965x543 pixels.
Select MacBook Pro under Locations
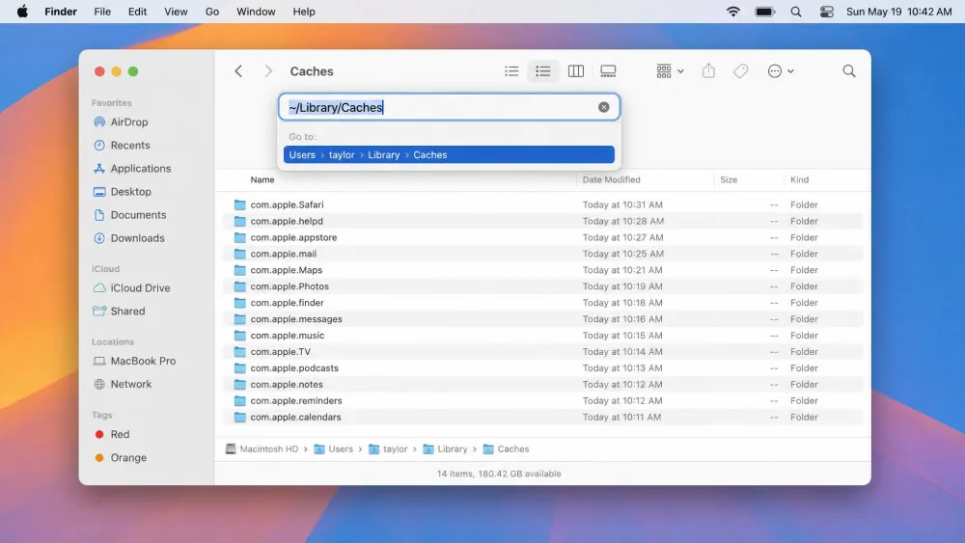pos(143,361)
